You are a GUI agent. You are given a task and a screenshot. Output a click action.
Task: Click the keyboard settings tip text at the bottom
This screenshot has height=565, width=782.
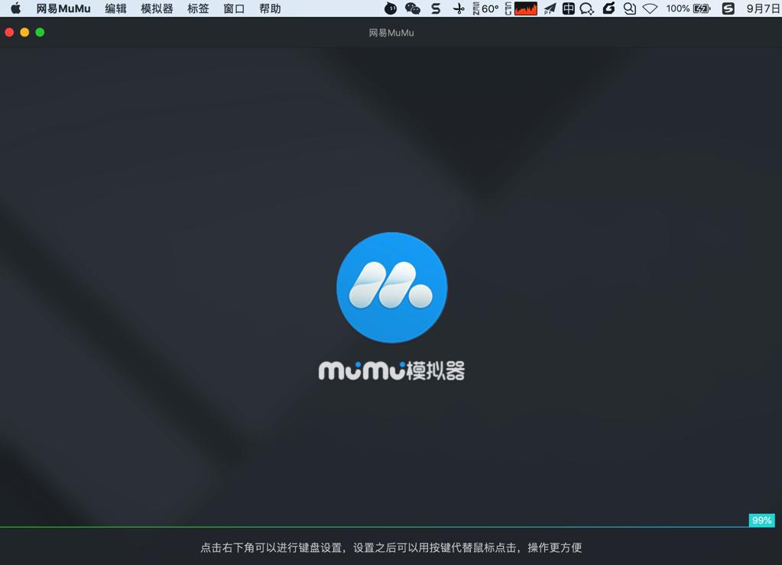click(391, 547)
